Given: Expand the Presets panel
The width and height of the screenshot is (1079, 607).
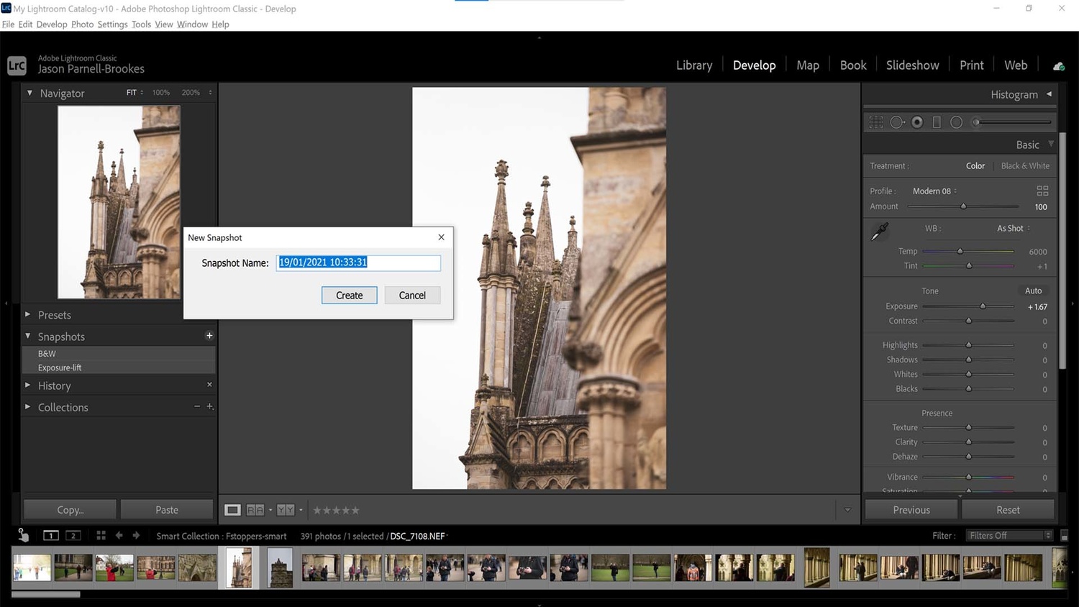Looking at the screenshot, I should pyautogui.click(x=55, y=315).
